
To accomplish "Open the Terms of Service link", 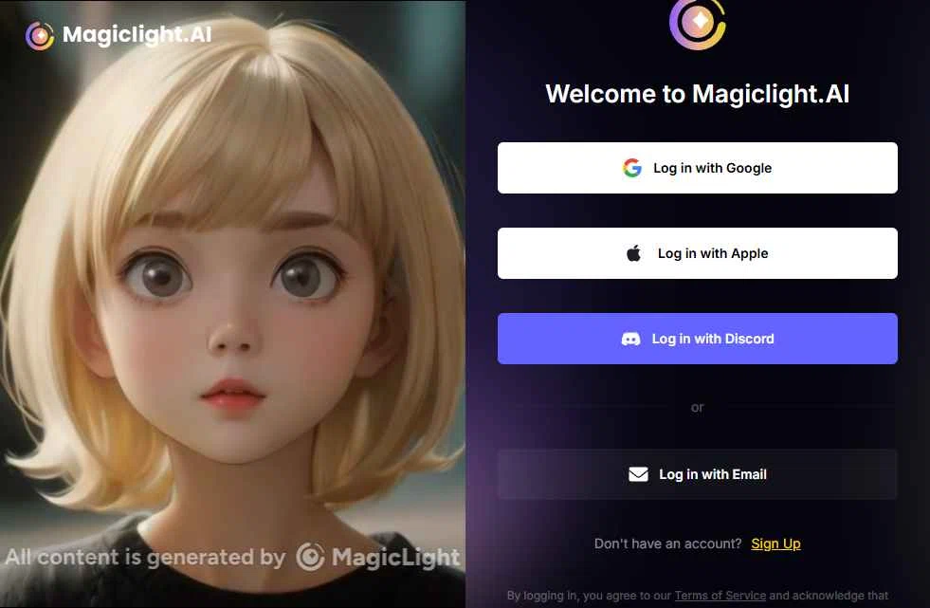I will (720, 596).
